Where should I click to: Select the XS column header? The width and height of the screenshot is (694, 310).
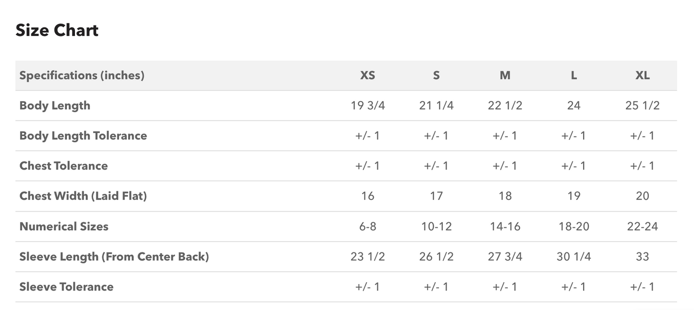pyautogui.click(x=367, y=75)
